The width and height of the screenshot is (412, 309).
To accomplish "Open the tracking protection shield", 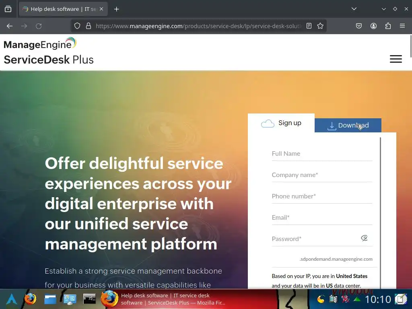I will coord(77,26).
